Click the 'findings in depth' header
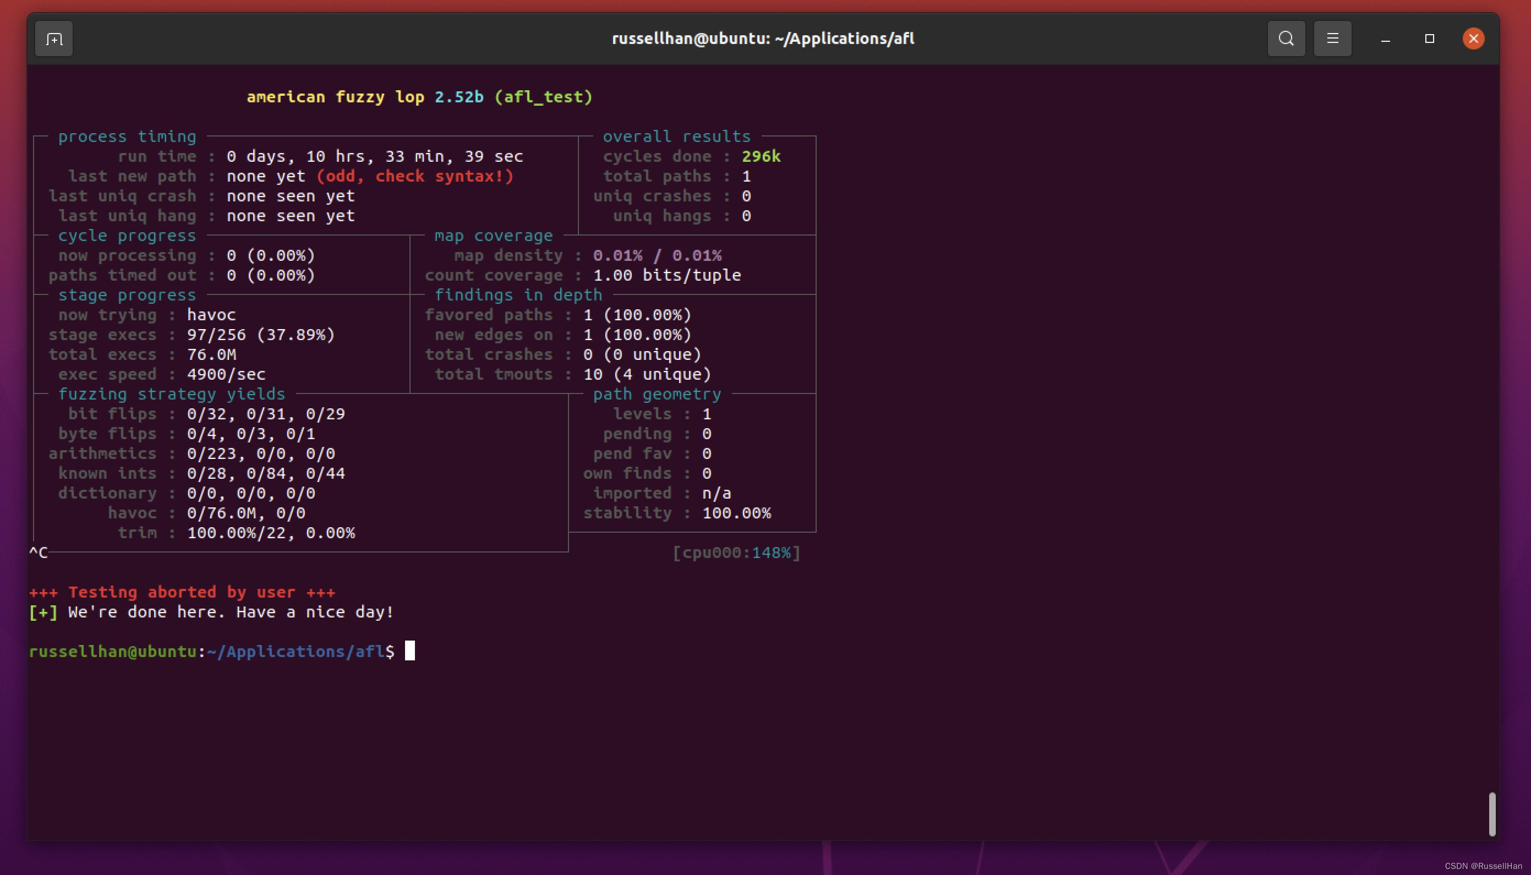Image resolution: width=1531 pixels, height=875 pixels. tap(518, 295)
